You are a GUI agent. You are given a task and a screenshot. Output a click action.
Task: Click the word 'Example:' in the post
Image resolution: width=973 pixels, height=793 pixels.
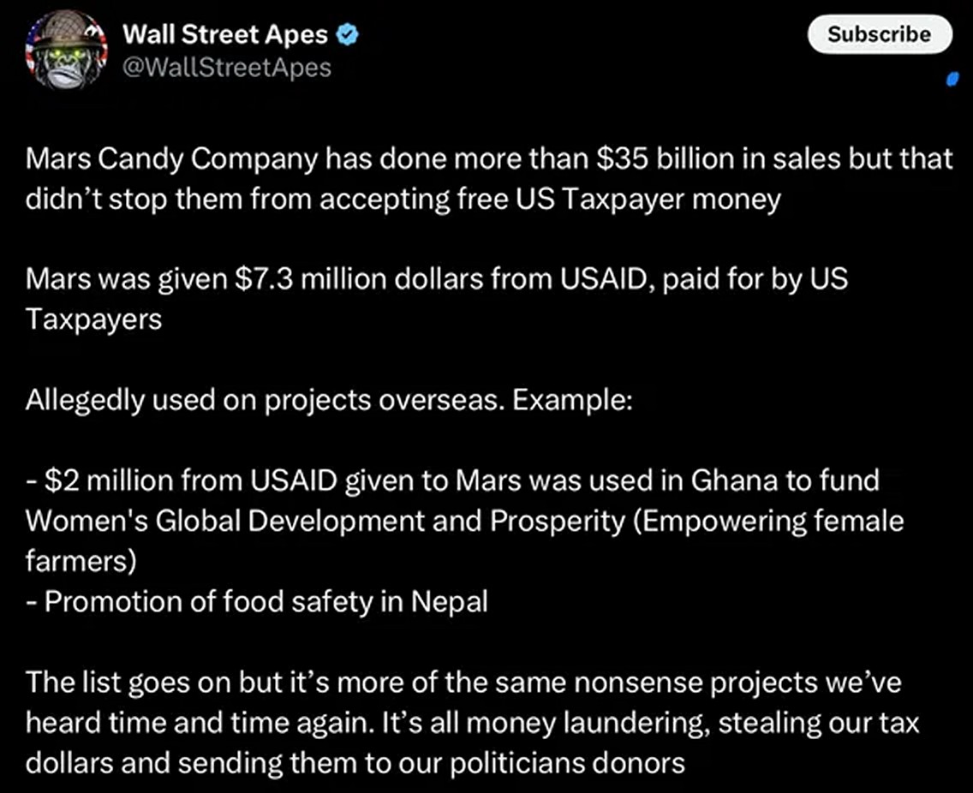(x=572, y=400)
